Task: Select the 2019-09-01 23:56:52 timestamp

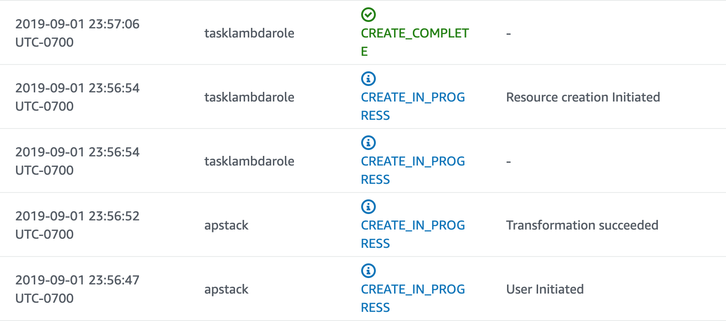Action: coord(77,225)
